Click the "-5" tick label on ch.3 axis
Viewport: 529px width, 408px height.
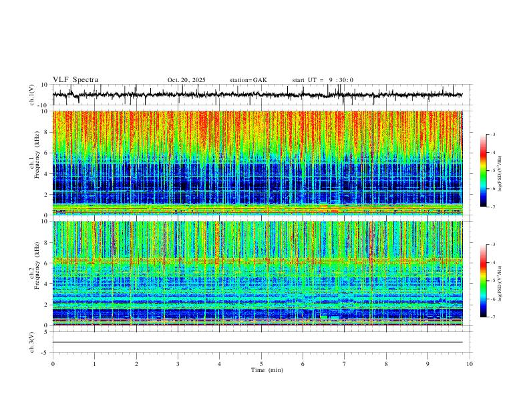pos(45,353)
